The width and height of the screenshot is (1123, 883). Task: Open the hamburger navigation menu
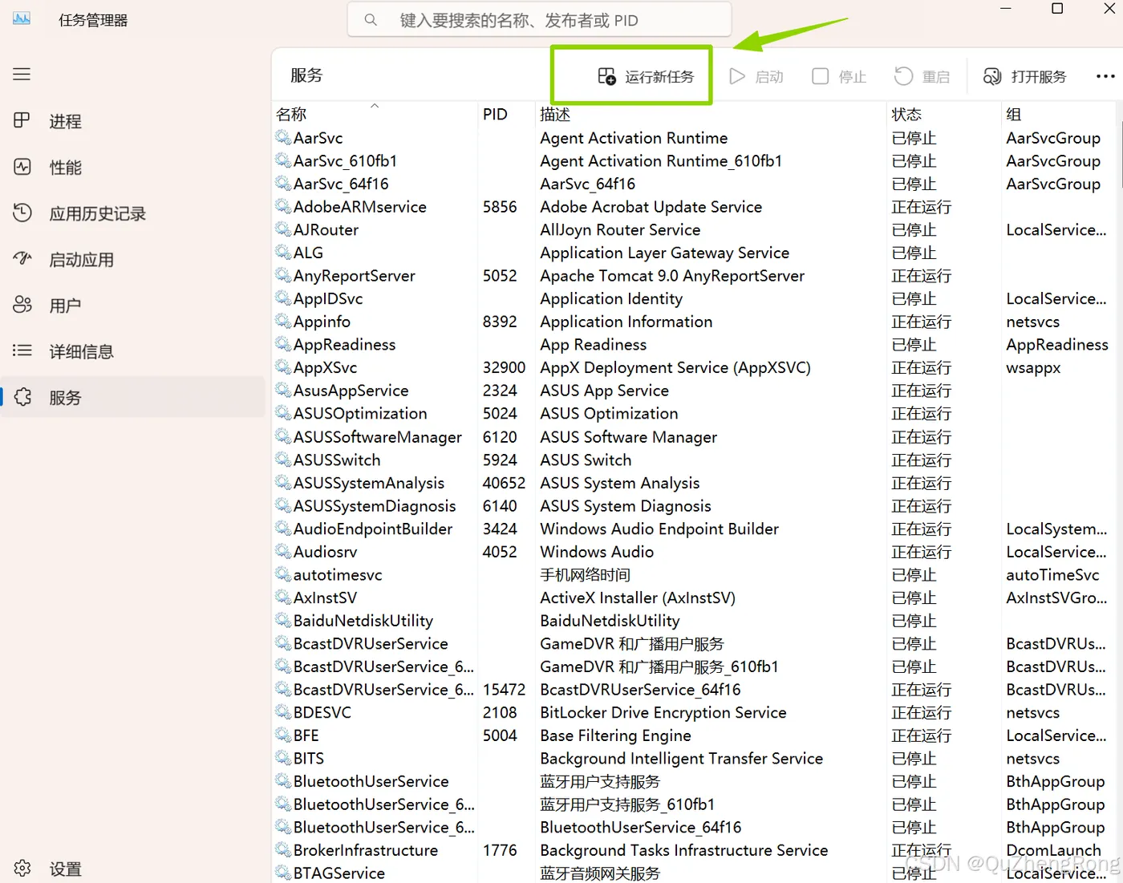tap(22, 75)
